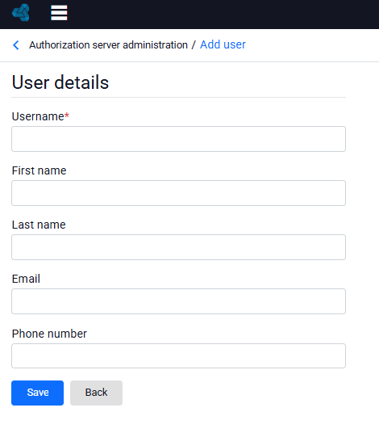Click the Email label
This screenshot has width=379, height=433.
point(26,279)
